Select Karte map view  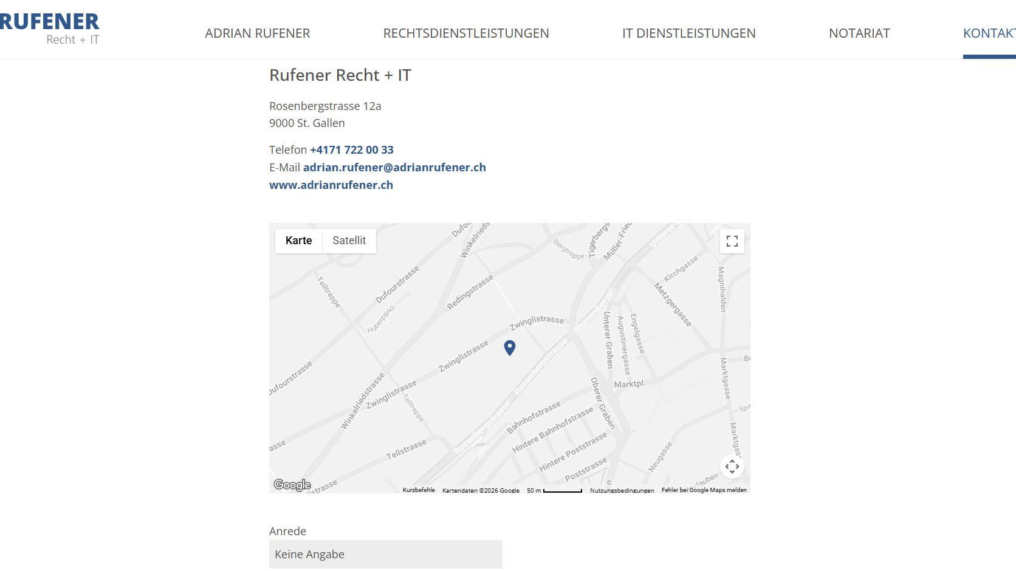298,241
